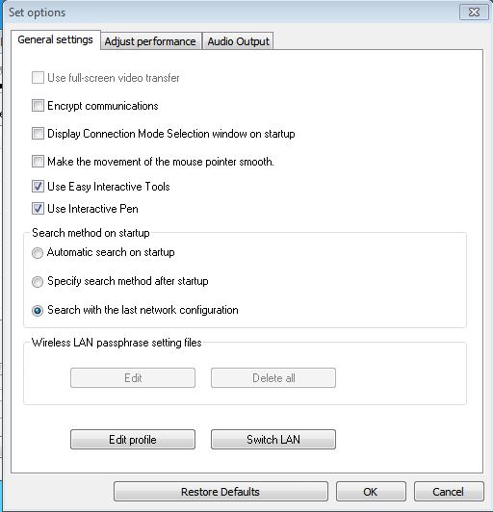Click the Edit passphrase setting files button
This screenshot has height=512, width=493.
point(133,378)
